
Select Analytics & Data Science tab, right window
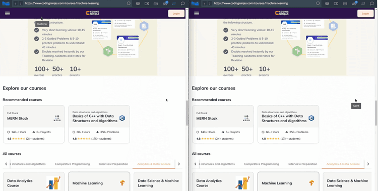click(x=343, y=164)
